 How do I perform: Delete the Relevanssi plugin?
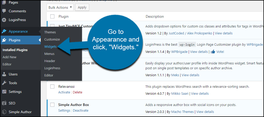point(78,92)
